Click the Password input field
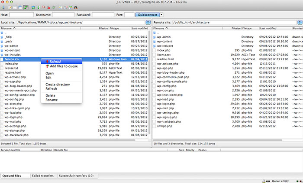303x183 pixels. 103,15
